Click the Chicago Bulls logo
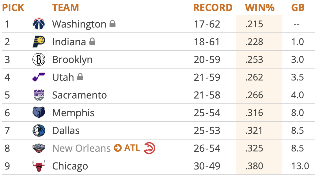The height and width of the screenshot is (175, 315). [39, 166]
